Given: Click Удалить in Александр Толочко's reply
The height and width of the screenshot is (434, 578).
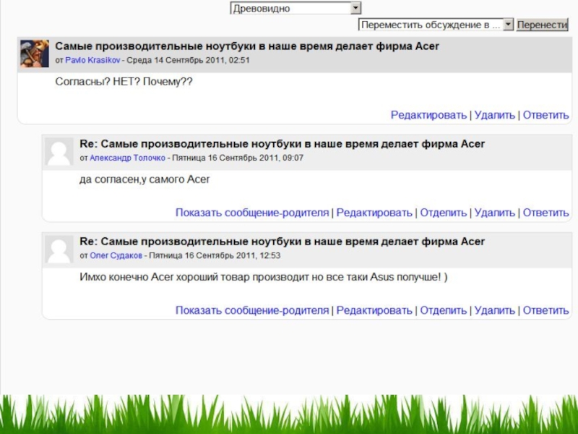Looking at the screenshot, I should 494,213.
